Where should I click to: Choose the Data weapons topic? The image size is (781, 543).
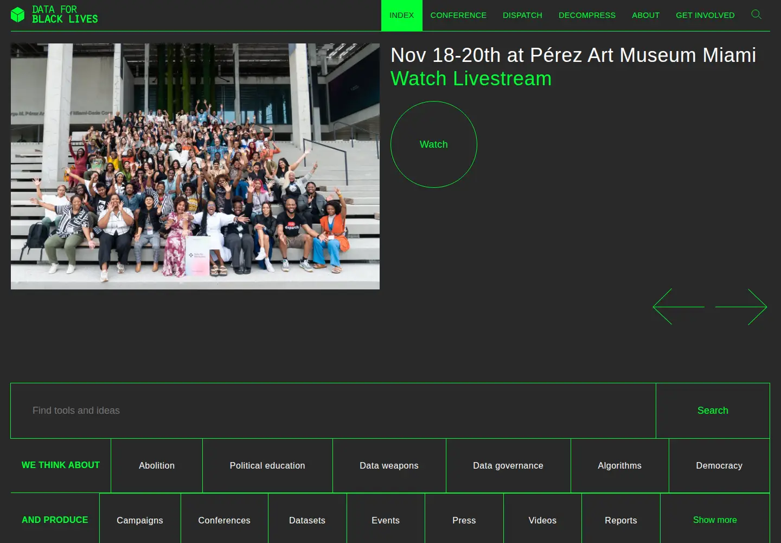click(389, 465)
